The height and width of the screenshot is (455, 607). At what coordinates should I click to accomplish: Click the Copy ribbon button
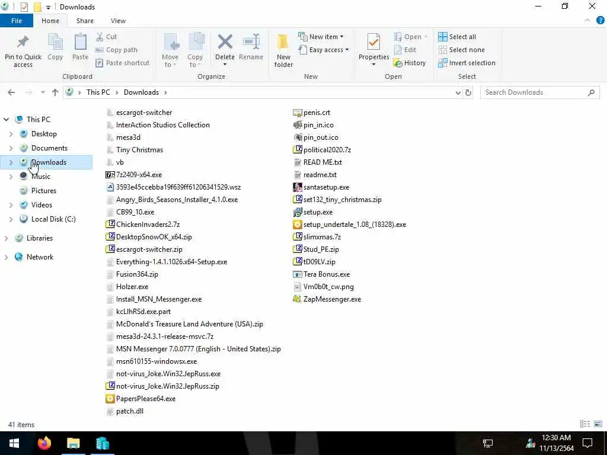pos(55,47)
